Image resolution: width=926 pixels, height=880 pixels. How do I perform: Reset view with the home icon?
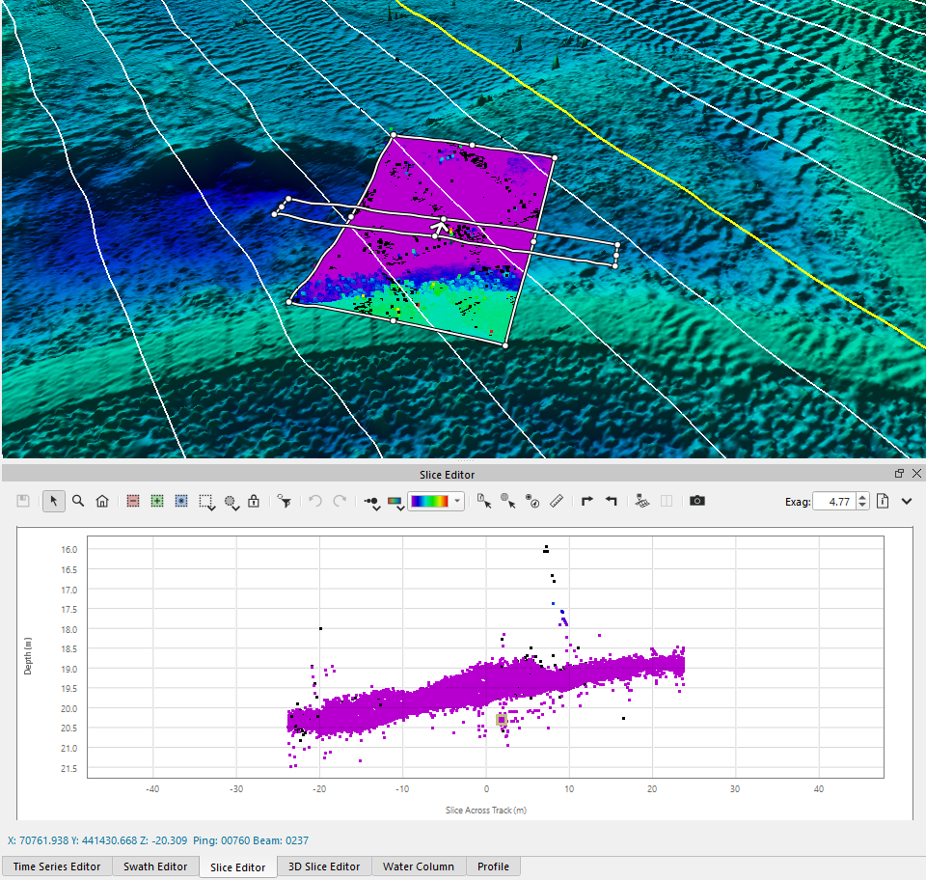pyautogui.click(x=102, y=501)
